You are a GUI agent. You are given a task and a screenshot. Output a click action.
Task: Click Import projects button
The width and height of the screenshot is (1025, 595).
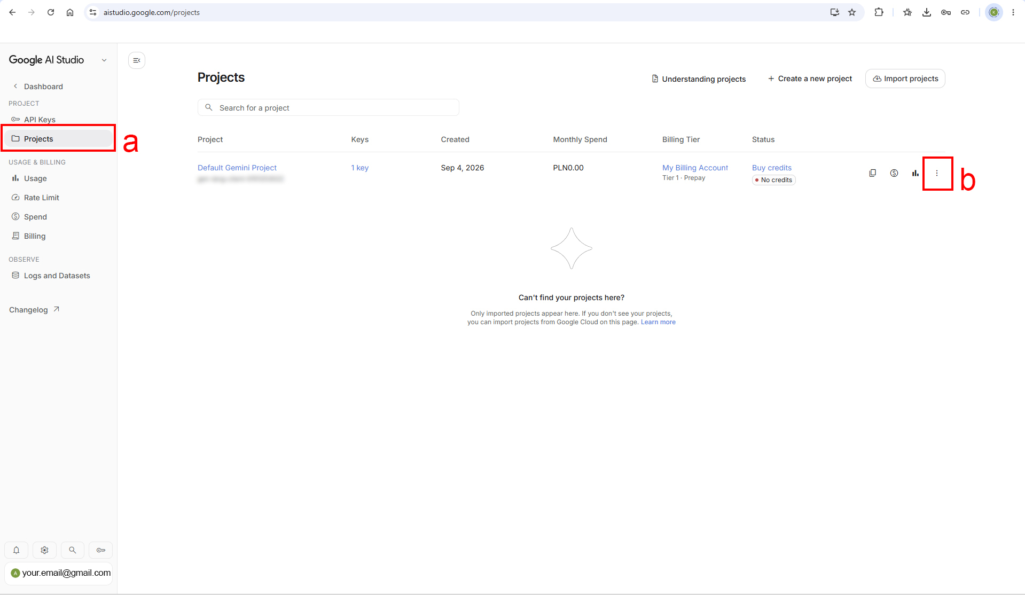(x=905, y=79)
